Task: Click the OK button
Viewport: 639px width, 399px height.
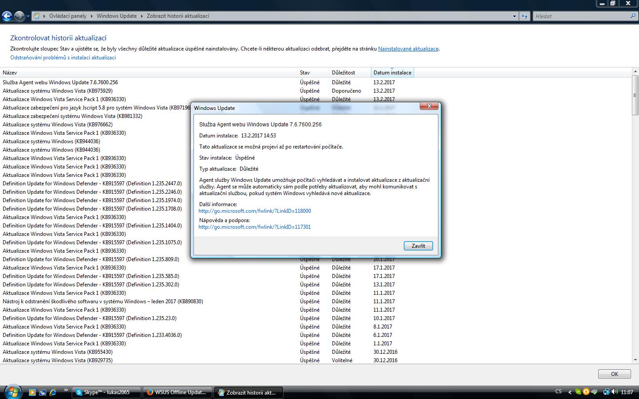Action: click(615, 374)
